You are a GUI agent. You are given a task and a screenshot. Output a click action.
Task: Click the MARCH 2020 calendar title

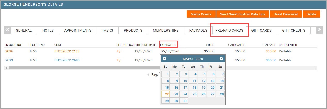pos(193,59)
